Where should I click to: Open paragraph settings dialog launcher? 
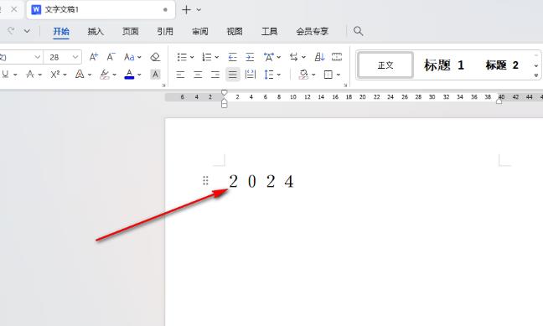pyautogui.click(x=345, y=85)
